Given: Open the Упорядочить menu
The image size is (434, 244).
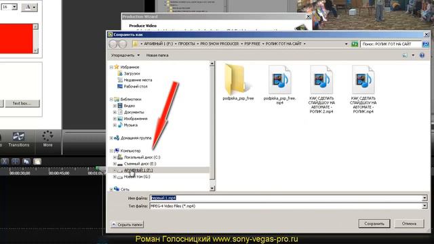Looking at the screenshot, I should pos(125,56).
